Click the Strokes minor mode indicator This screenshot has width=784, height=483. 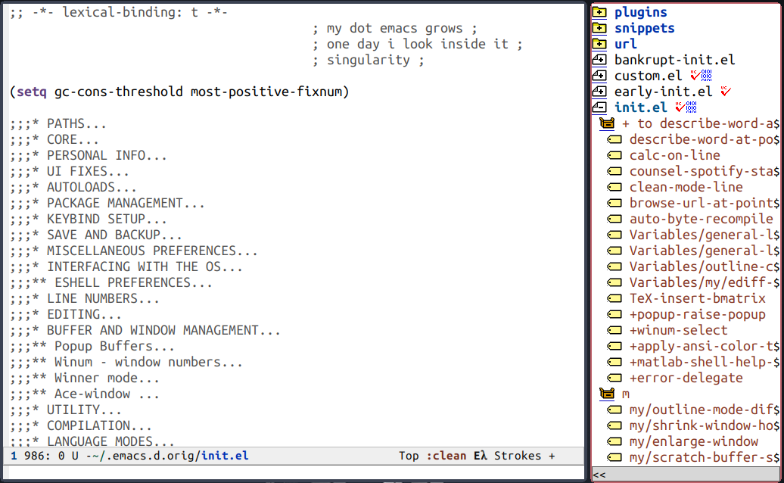pos(518,456)
